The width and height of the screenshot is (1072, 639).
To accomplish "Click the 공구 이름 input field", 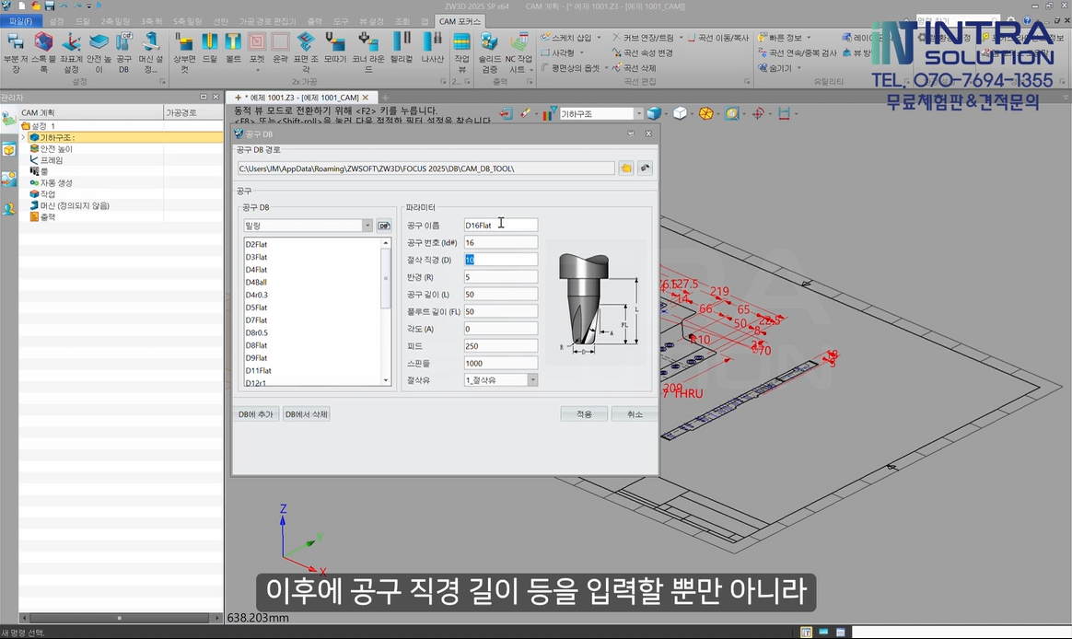I will [x=500, y=225].
